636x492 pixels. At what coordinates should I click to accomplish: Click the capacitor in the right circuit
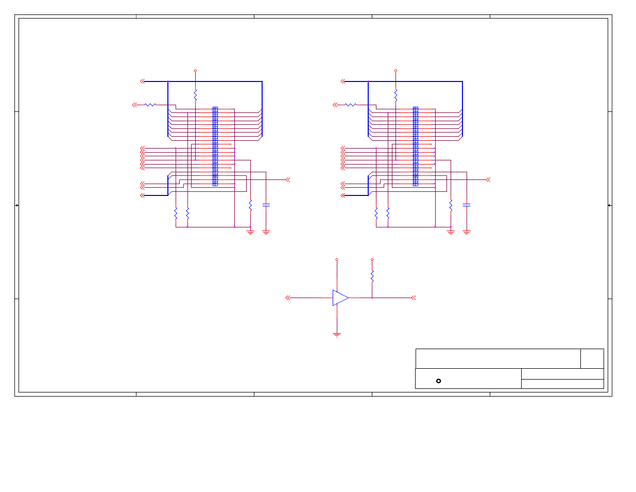(x=466, y=205)
